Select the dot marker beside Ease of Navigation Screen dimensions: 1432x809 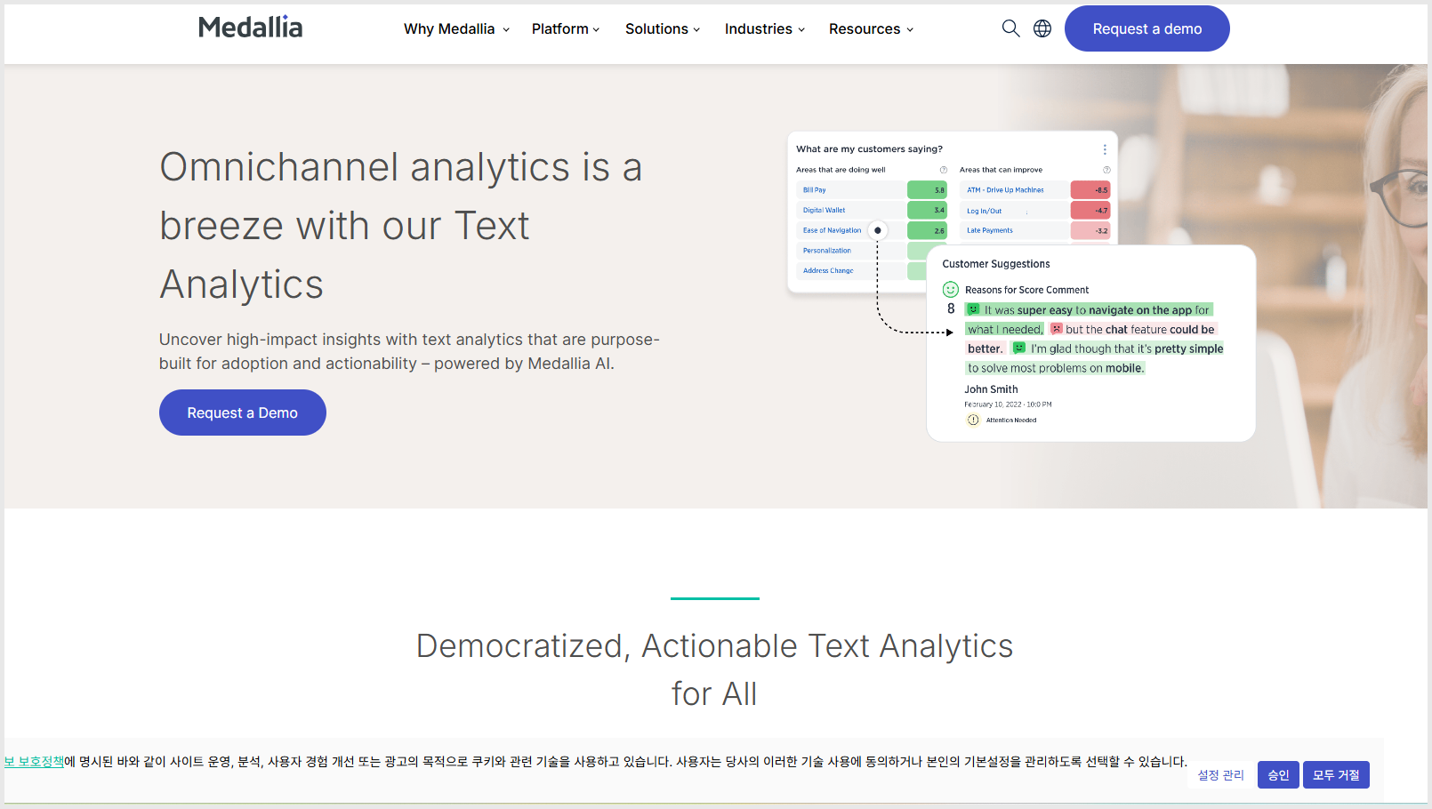(877, 229)
